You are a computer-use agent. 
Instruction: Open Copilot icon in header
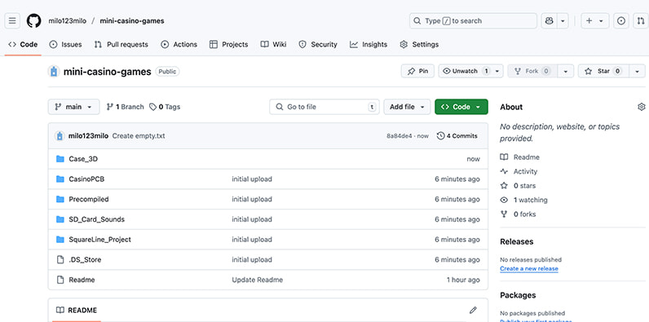(x=550, y=20)
